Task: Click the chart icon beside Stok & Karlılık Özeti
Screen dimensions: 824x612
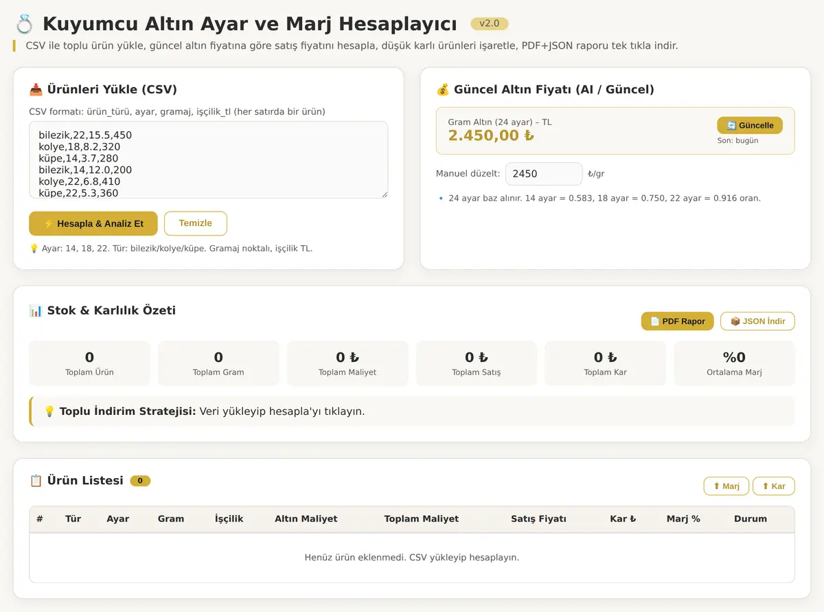Action: [x=36, y=310]
